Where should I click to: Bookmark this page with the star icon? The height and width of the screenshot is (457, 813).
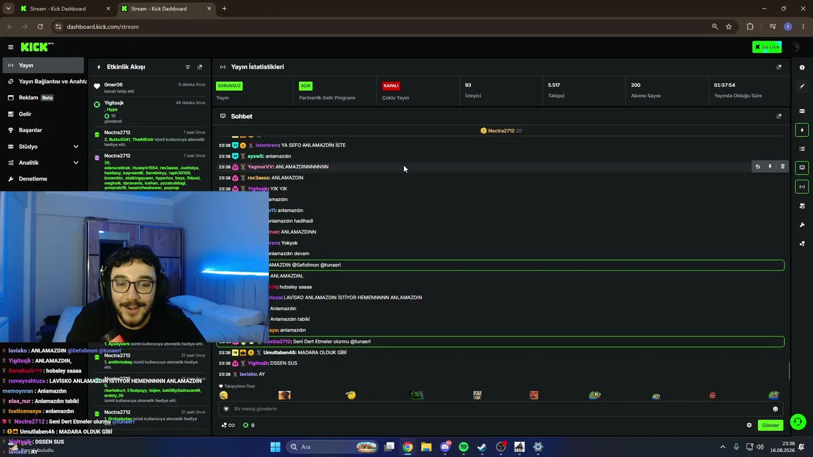pyautogui.click(x=729, y=27)
